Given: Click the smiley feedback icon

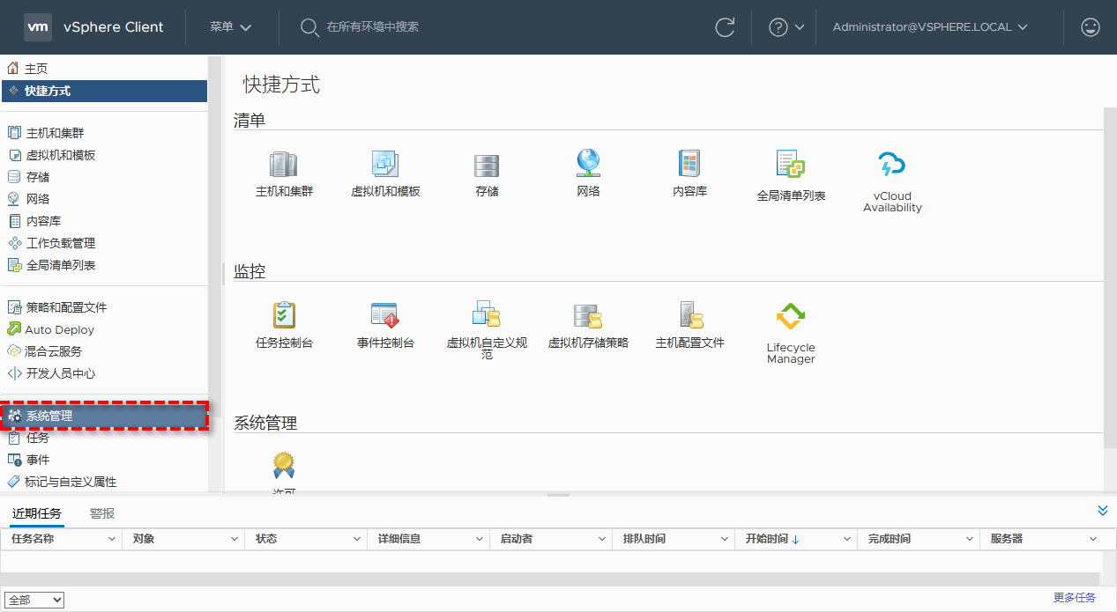Looking at the screenshot, I should click(x=1091, y=27).
